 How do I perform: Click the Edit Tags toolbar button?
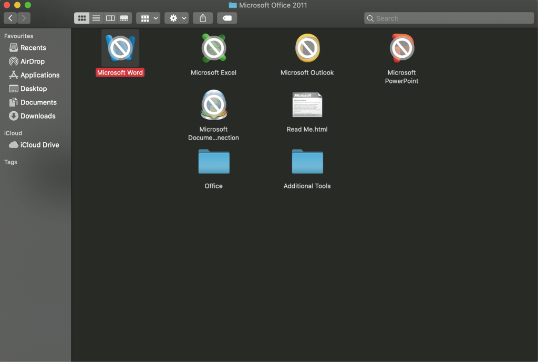point(227,18)
